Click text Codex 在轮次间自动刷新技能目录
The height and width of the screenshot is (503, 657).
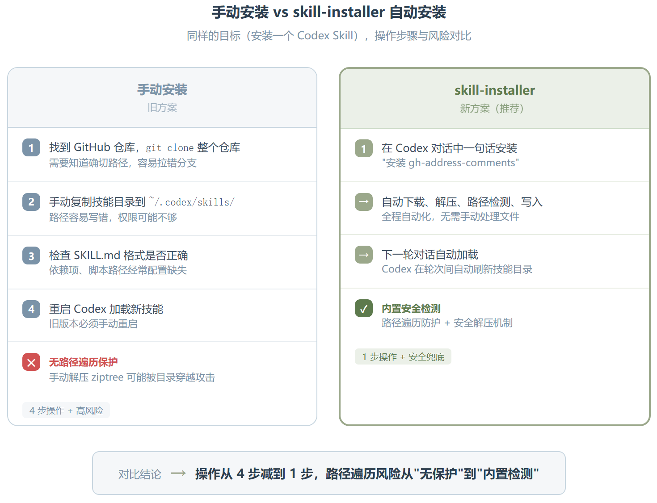click(457, 269)
